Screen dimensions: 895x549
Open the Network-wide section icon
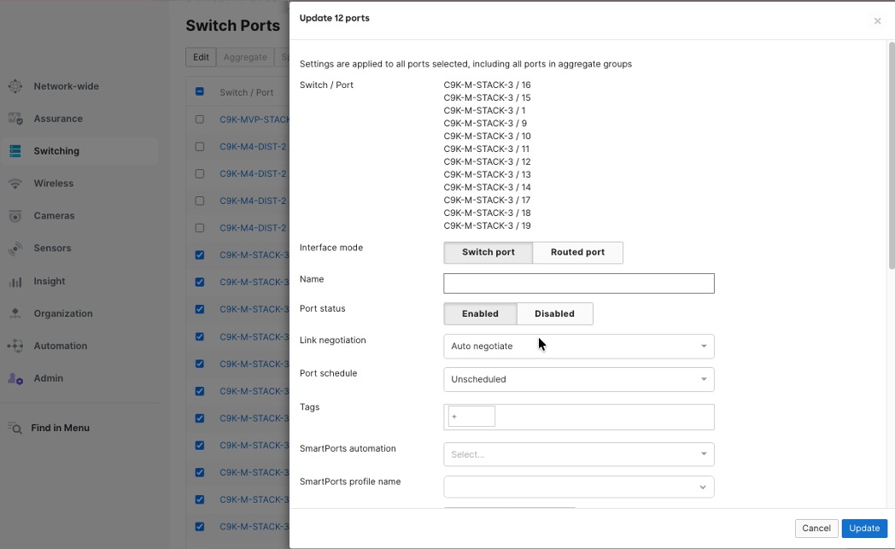click(14, 86)
